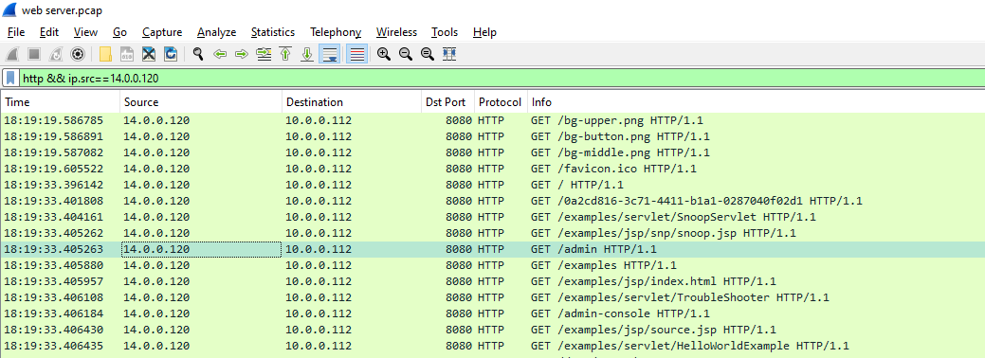Sort by the Protocol column header
Screen dimensions: 985x358
pyautogui.click(x=501, y=101)
